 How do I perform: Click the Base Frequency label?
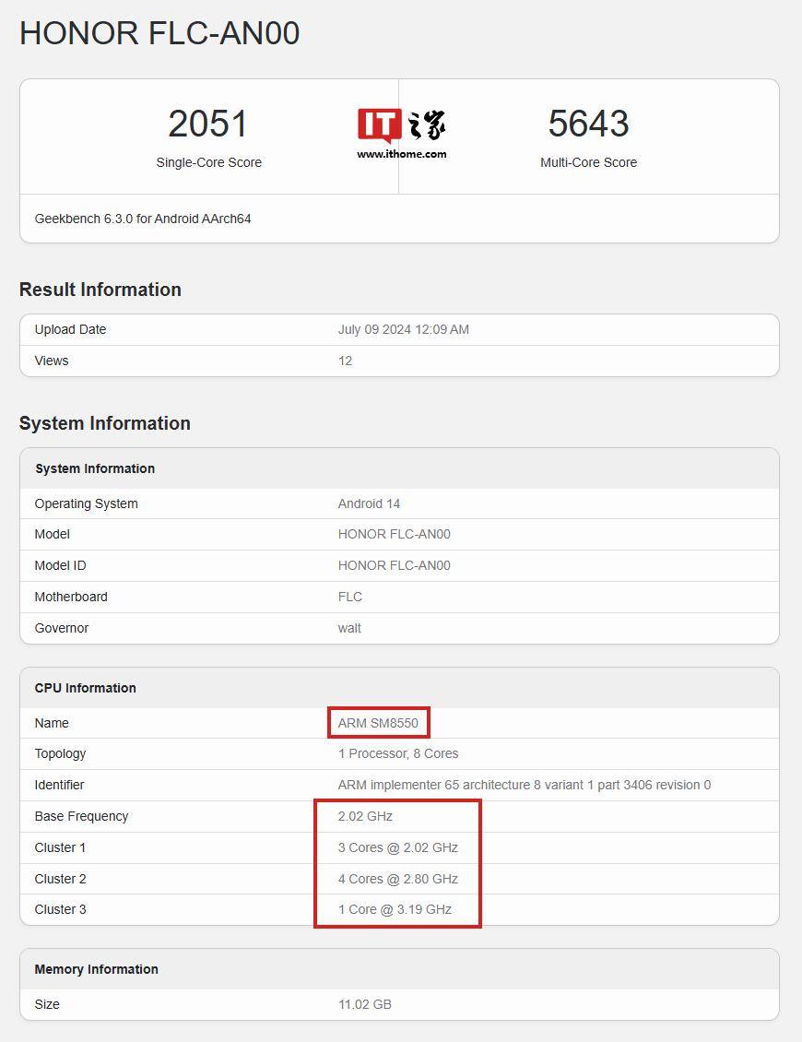81,816
